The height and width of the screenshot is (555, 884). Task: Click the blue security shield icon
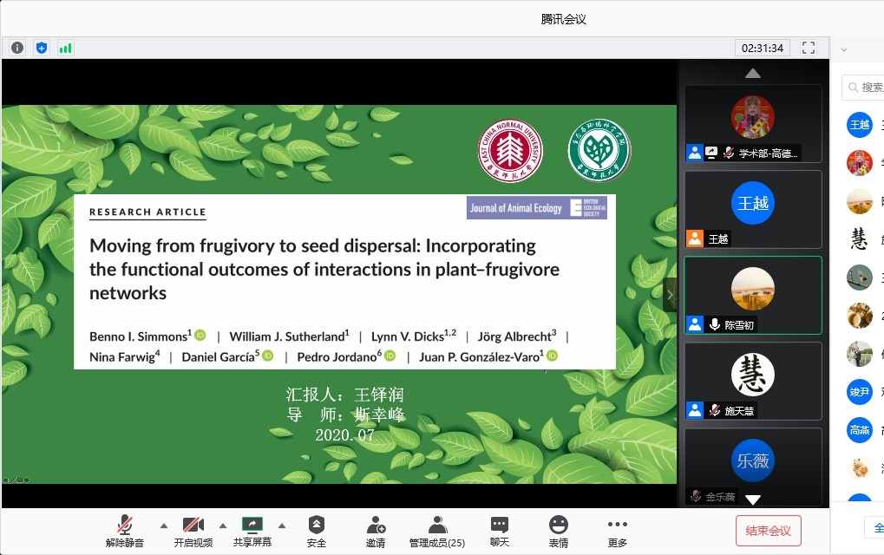point(42,48)
